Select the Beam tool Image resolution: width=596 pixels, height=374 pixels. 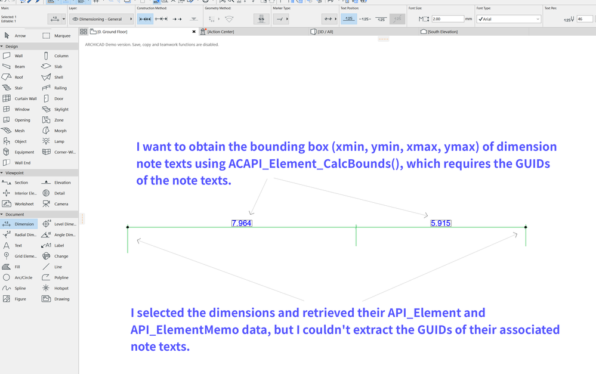pos(15,67)
